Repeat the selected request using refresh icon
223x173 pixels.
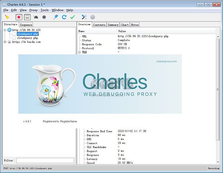click(64, 17)
